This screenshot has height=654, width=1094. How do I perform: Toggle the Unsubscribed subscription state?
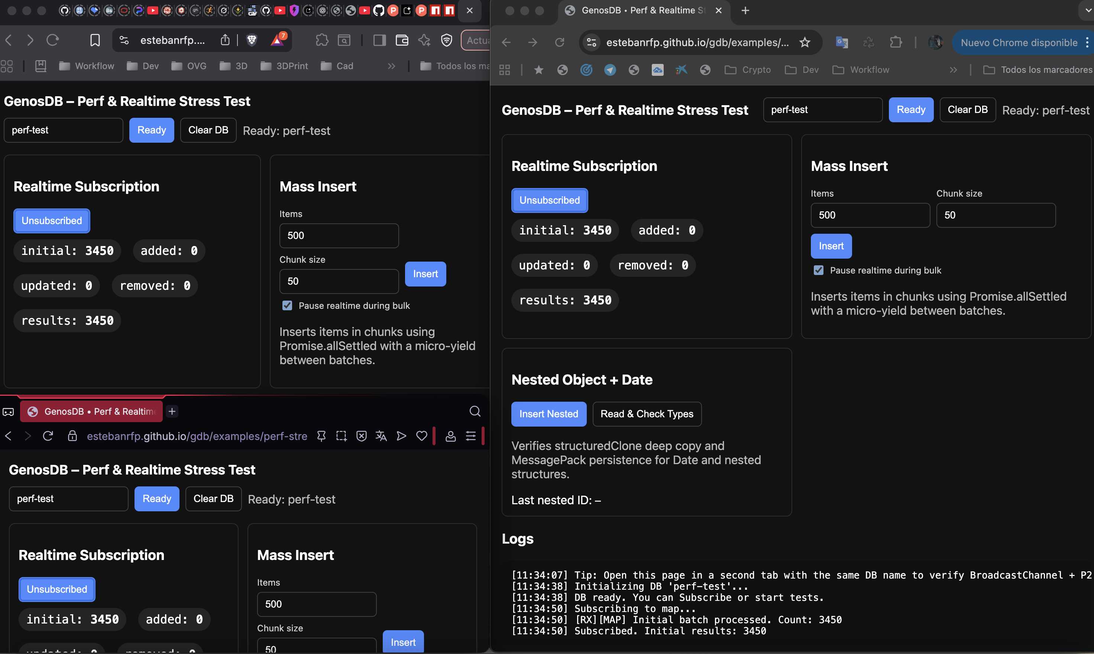[550, 200]
